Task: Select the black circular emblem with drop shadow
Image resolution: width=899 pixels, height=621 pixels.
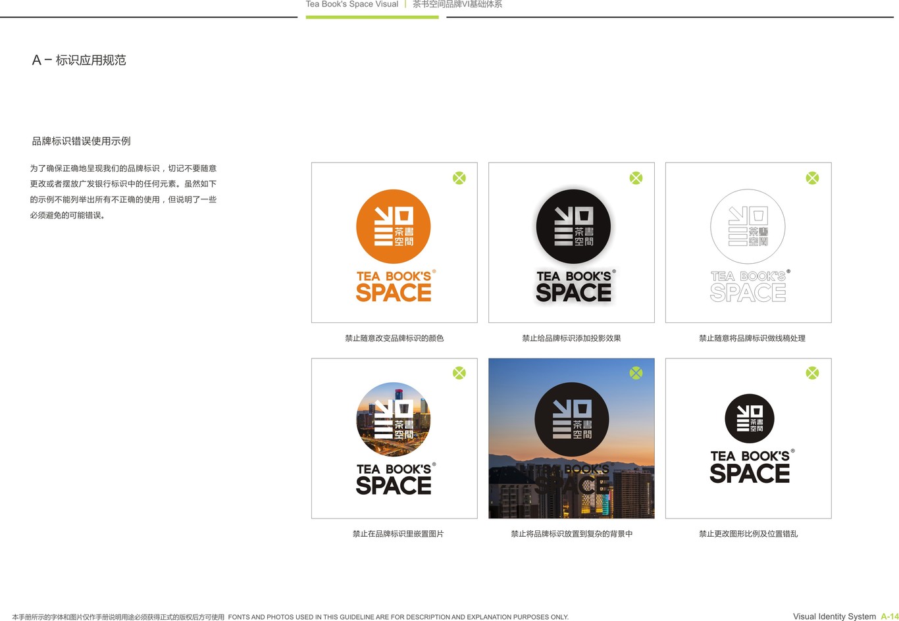Action: pyautogui.click(x=573, y=227)
